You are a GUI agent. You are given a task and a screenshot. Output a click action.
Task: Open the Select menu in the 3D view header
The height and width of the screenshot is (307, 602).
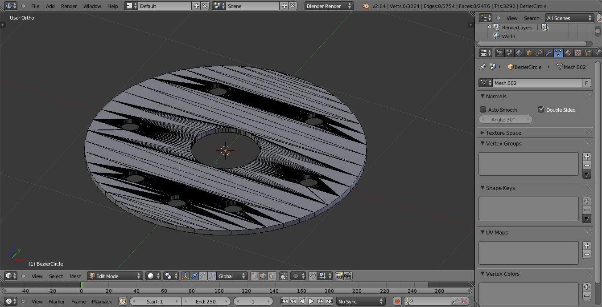tap(56, 276)
